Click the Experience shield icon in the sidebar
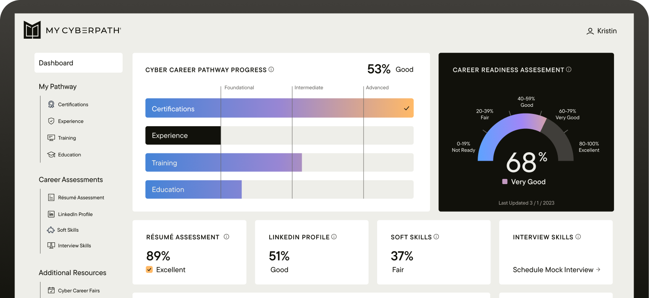The image size is (649, 298). (51, 121)
